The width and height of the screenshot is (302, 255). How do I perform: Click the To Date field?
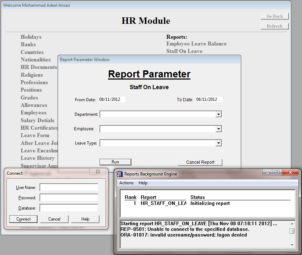point(209,99)
